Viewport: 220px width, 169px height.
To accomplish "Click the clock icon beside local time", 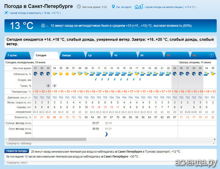I will (x=79, y=7).
